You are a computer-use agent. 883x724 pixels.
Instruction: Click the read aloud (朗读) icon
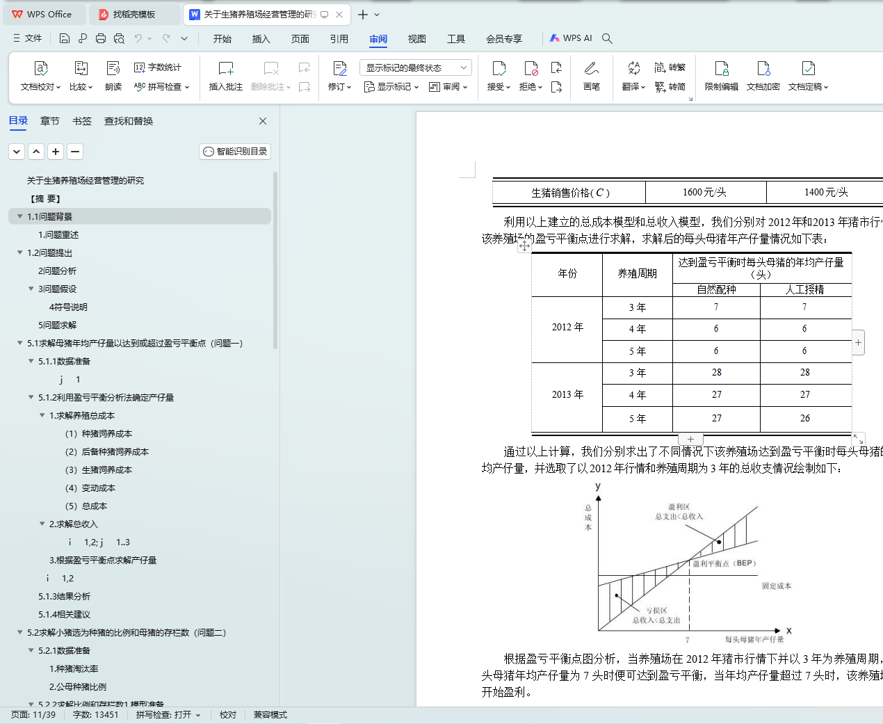tap(113, 68)
